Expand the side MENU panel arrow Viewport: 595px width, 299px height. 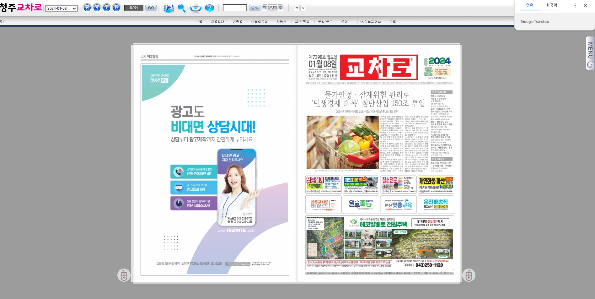[590, 65]
